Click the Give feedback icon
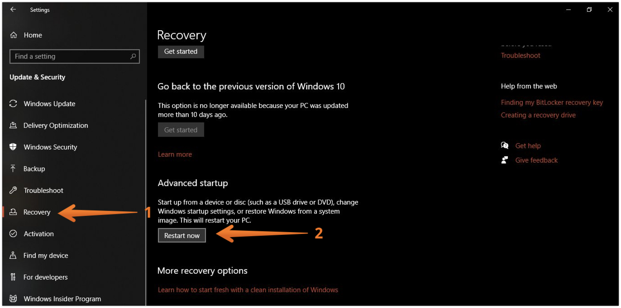Screen dimensions: 621x308 pos(504,160)
